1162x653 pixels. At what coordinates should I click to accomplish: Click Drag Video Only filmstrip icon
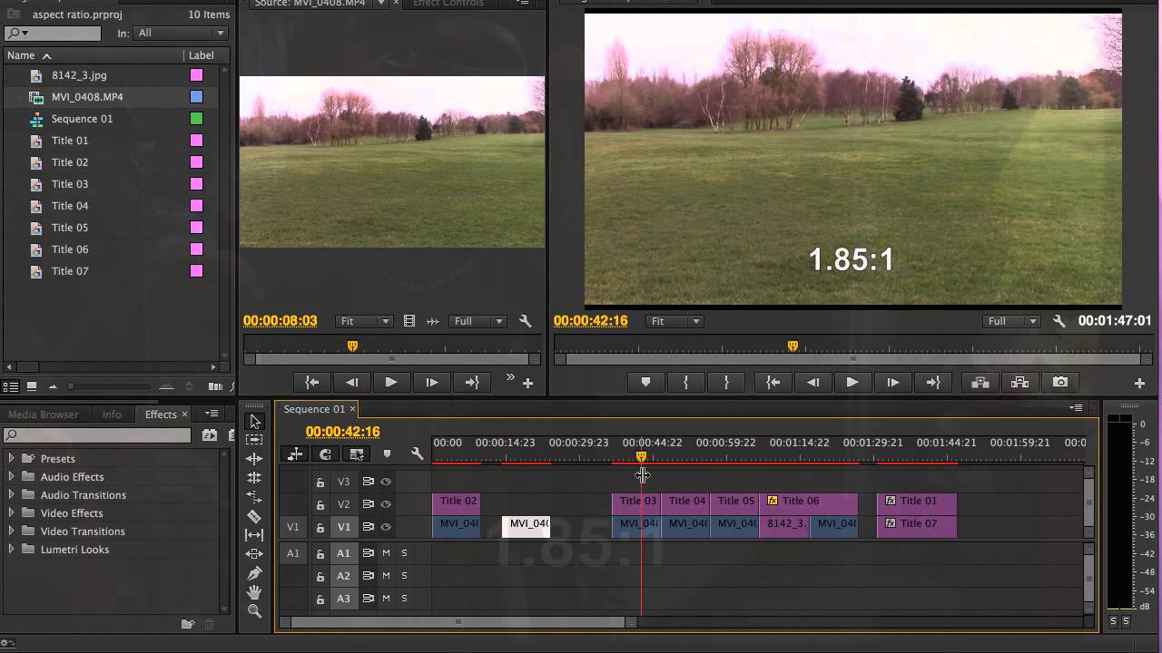pyautogui.click(x=409, y=321)
